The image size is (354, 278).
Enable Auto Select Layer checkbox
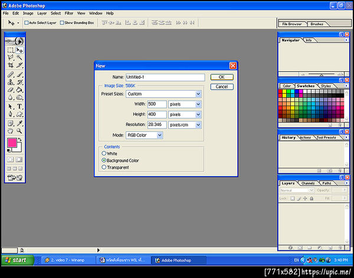27,22
